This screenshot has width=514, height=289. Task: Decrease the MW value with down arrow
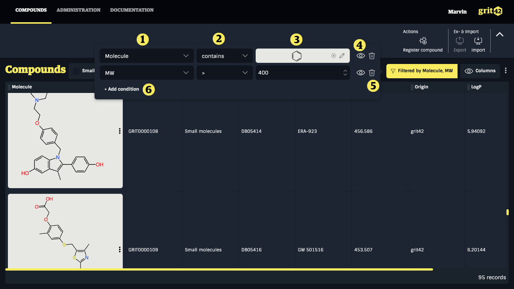[x=345, y=75]
